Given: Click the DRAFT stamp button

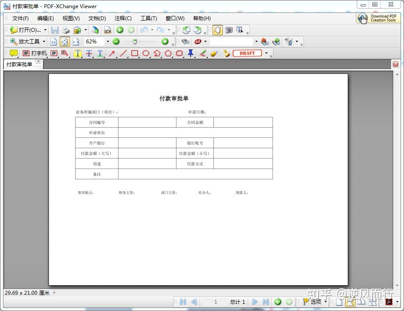Looking at the screenshot, I should (x=247, y=53).
